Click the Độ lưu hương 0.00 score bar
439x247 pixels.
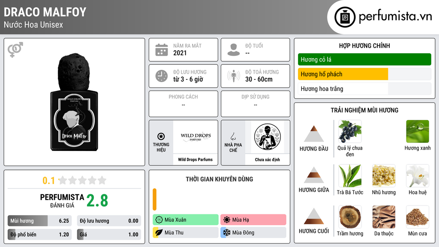(x=109, y=221)
